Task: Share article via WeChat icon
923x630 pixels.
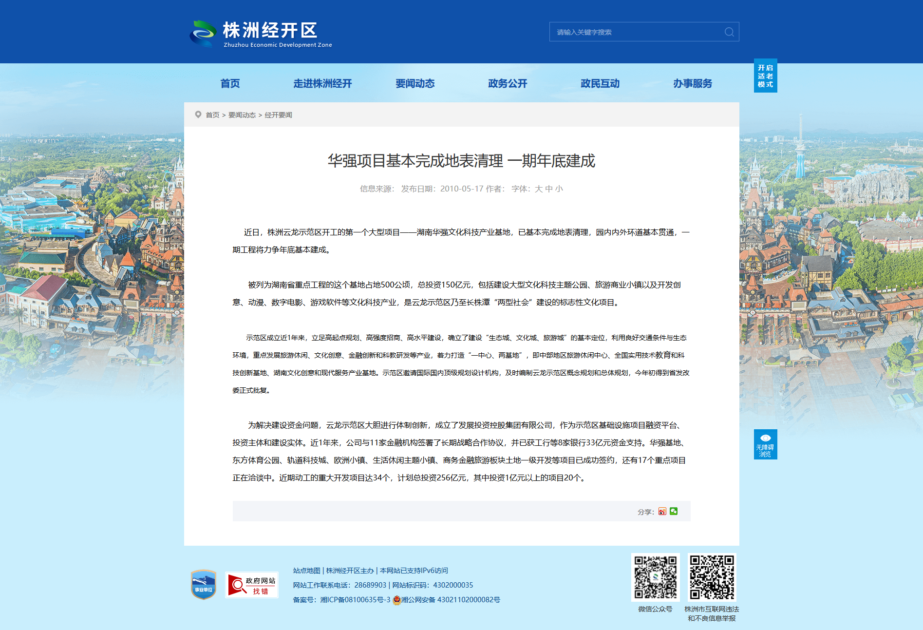Action: tap(674, 511)
